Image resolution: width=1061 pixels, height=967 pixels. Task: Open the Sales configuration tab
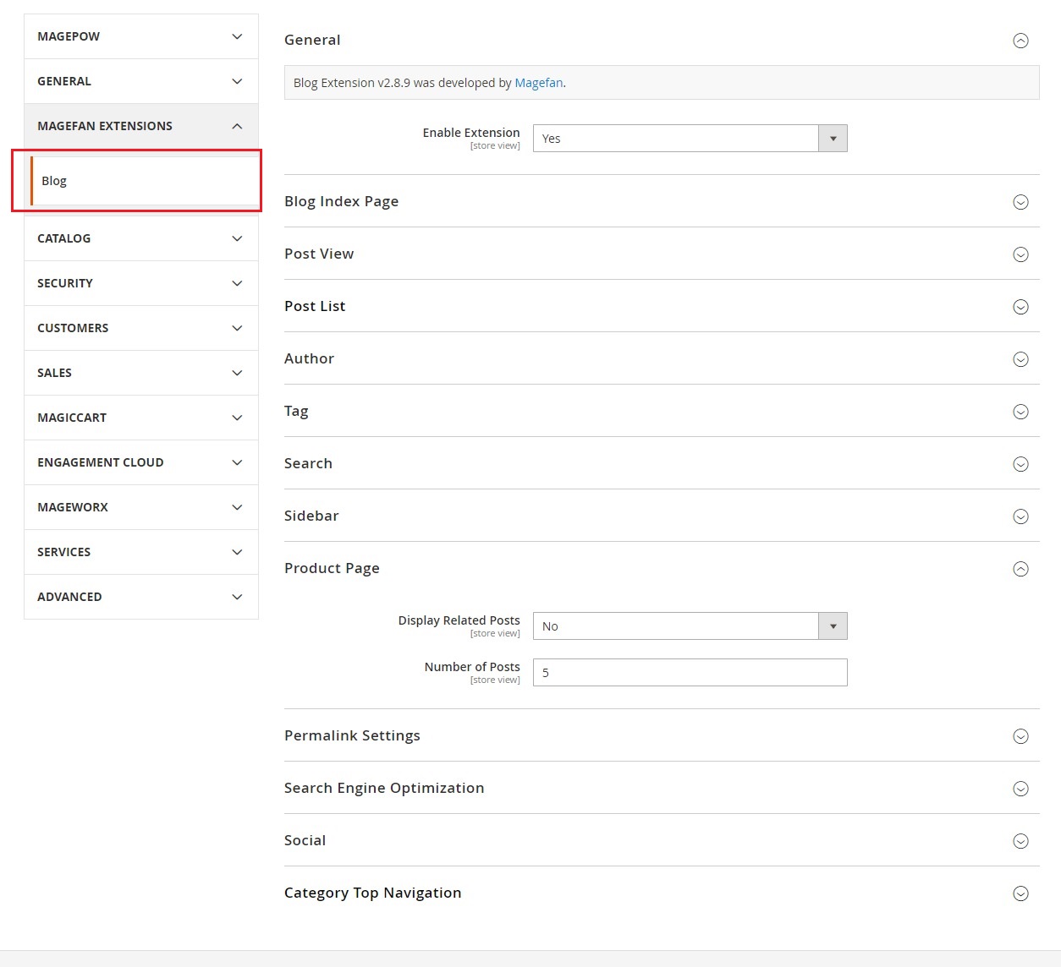coord(140,373)
